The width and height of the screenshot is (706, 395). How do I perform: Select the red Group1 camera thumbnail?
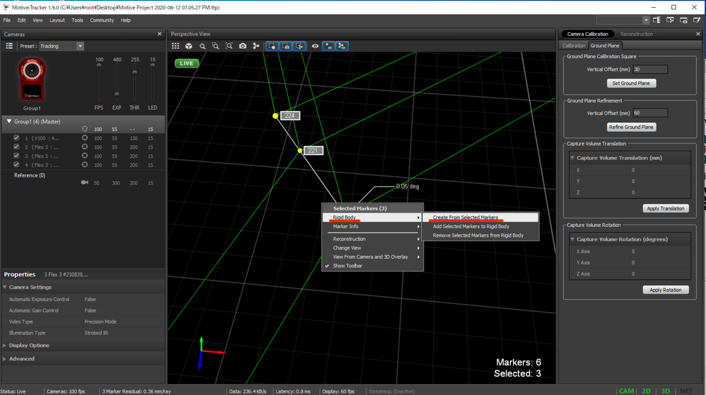(x=32, y=79)
